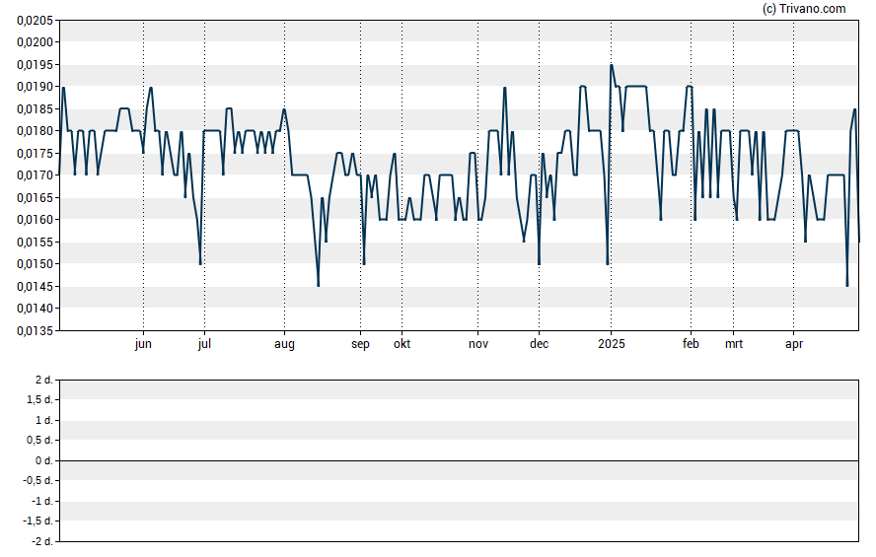
Task: Click the '-1 d.' label in lower chart
Action: coord(42,501)
